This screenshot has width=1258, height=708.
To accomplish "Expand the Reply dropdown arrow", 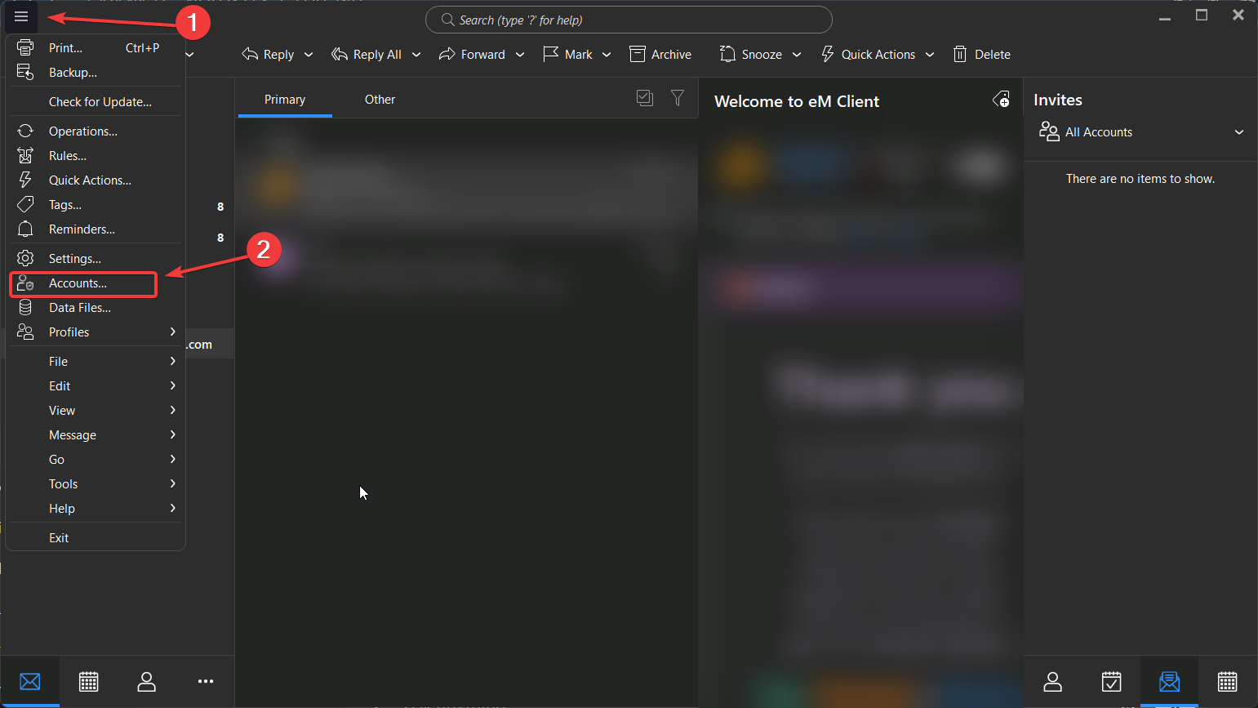I will [x=309, y=55].
